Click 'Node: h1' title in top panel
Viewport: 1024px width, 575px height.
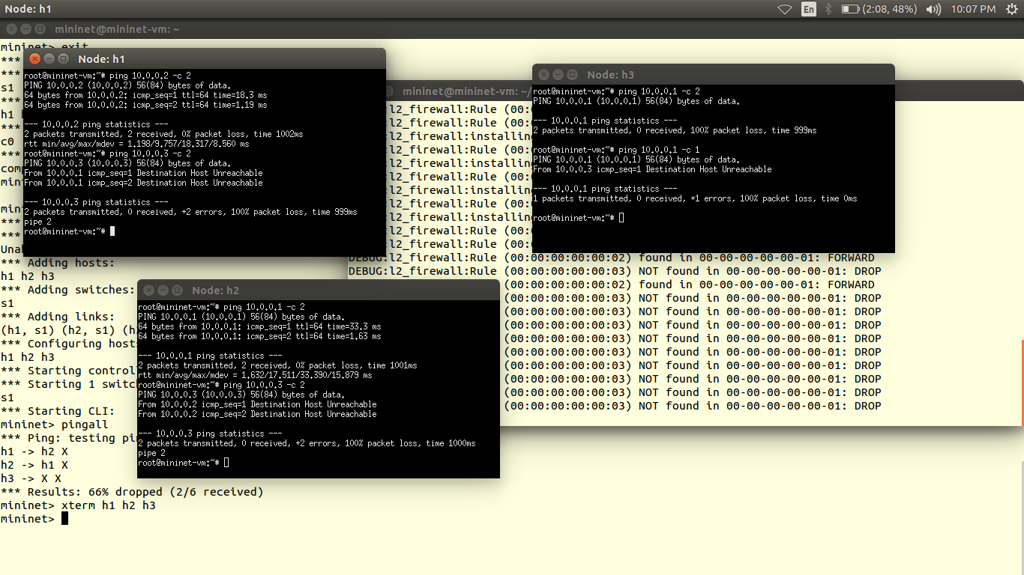click(x=28, y=9)
